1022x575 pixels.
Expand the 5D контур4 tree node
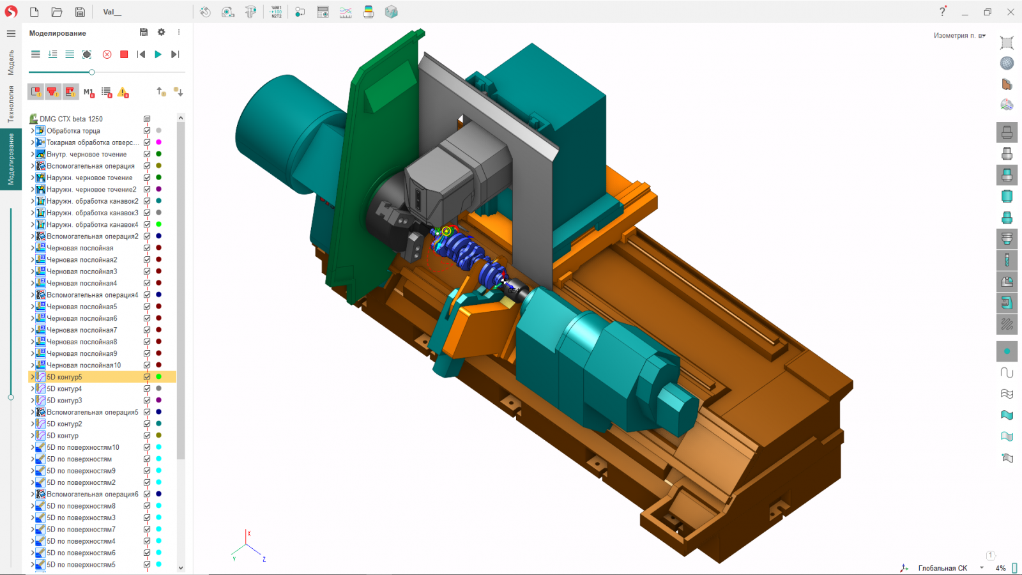tap(33, 388)
